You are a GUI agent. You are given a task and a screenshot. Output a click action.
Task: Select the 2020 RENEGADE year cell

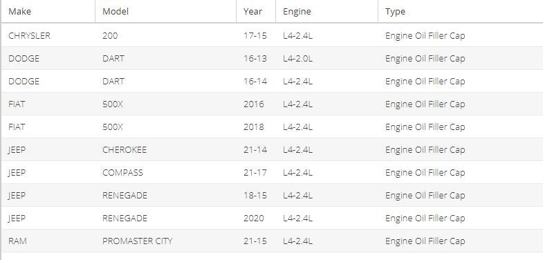253,218
